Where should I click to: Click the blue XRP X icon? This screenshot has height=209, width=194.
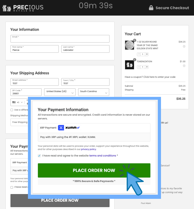click(61, 128)
